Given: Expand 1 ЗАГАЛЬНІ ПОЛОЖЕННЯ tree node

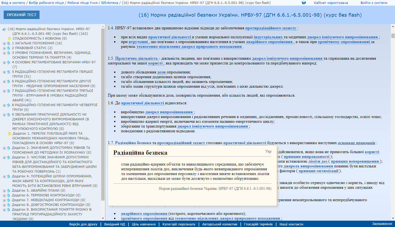Looking at the screenshot, I should point(4,44).
